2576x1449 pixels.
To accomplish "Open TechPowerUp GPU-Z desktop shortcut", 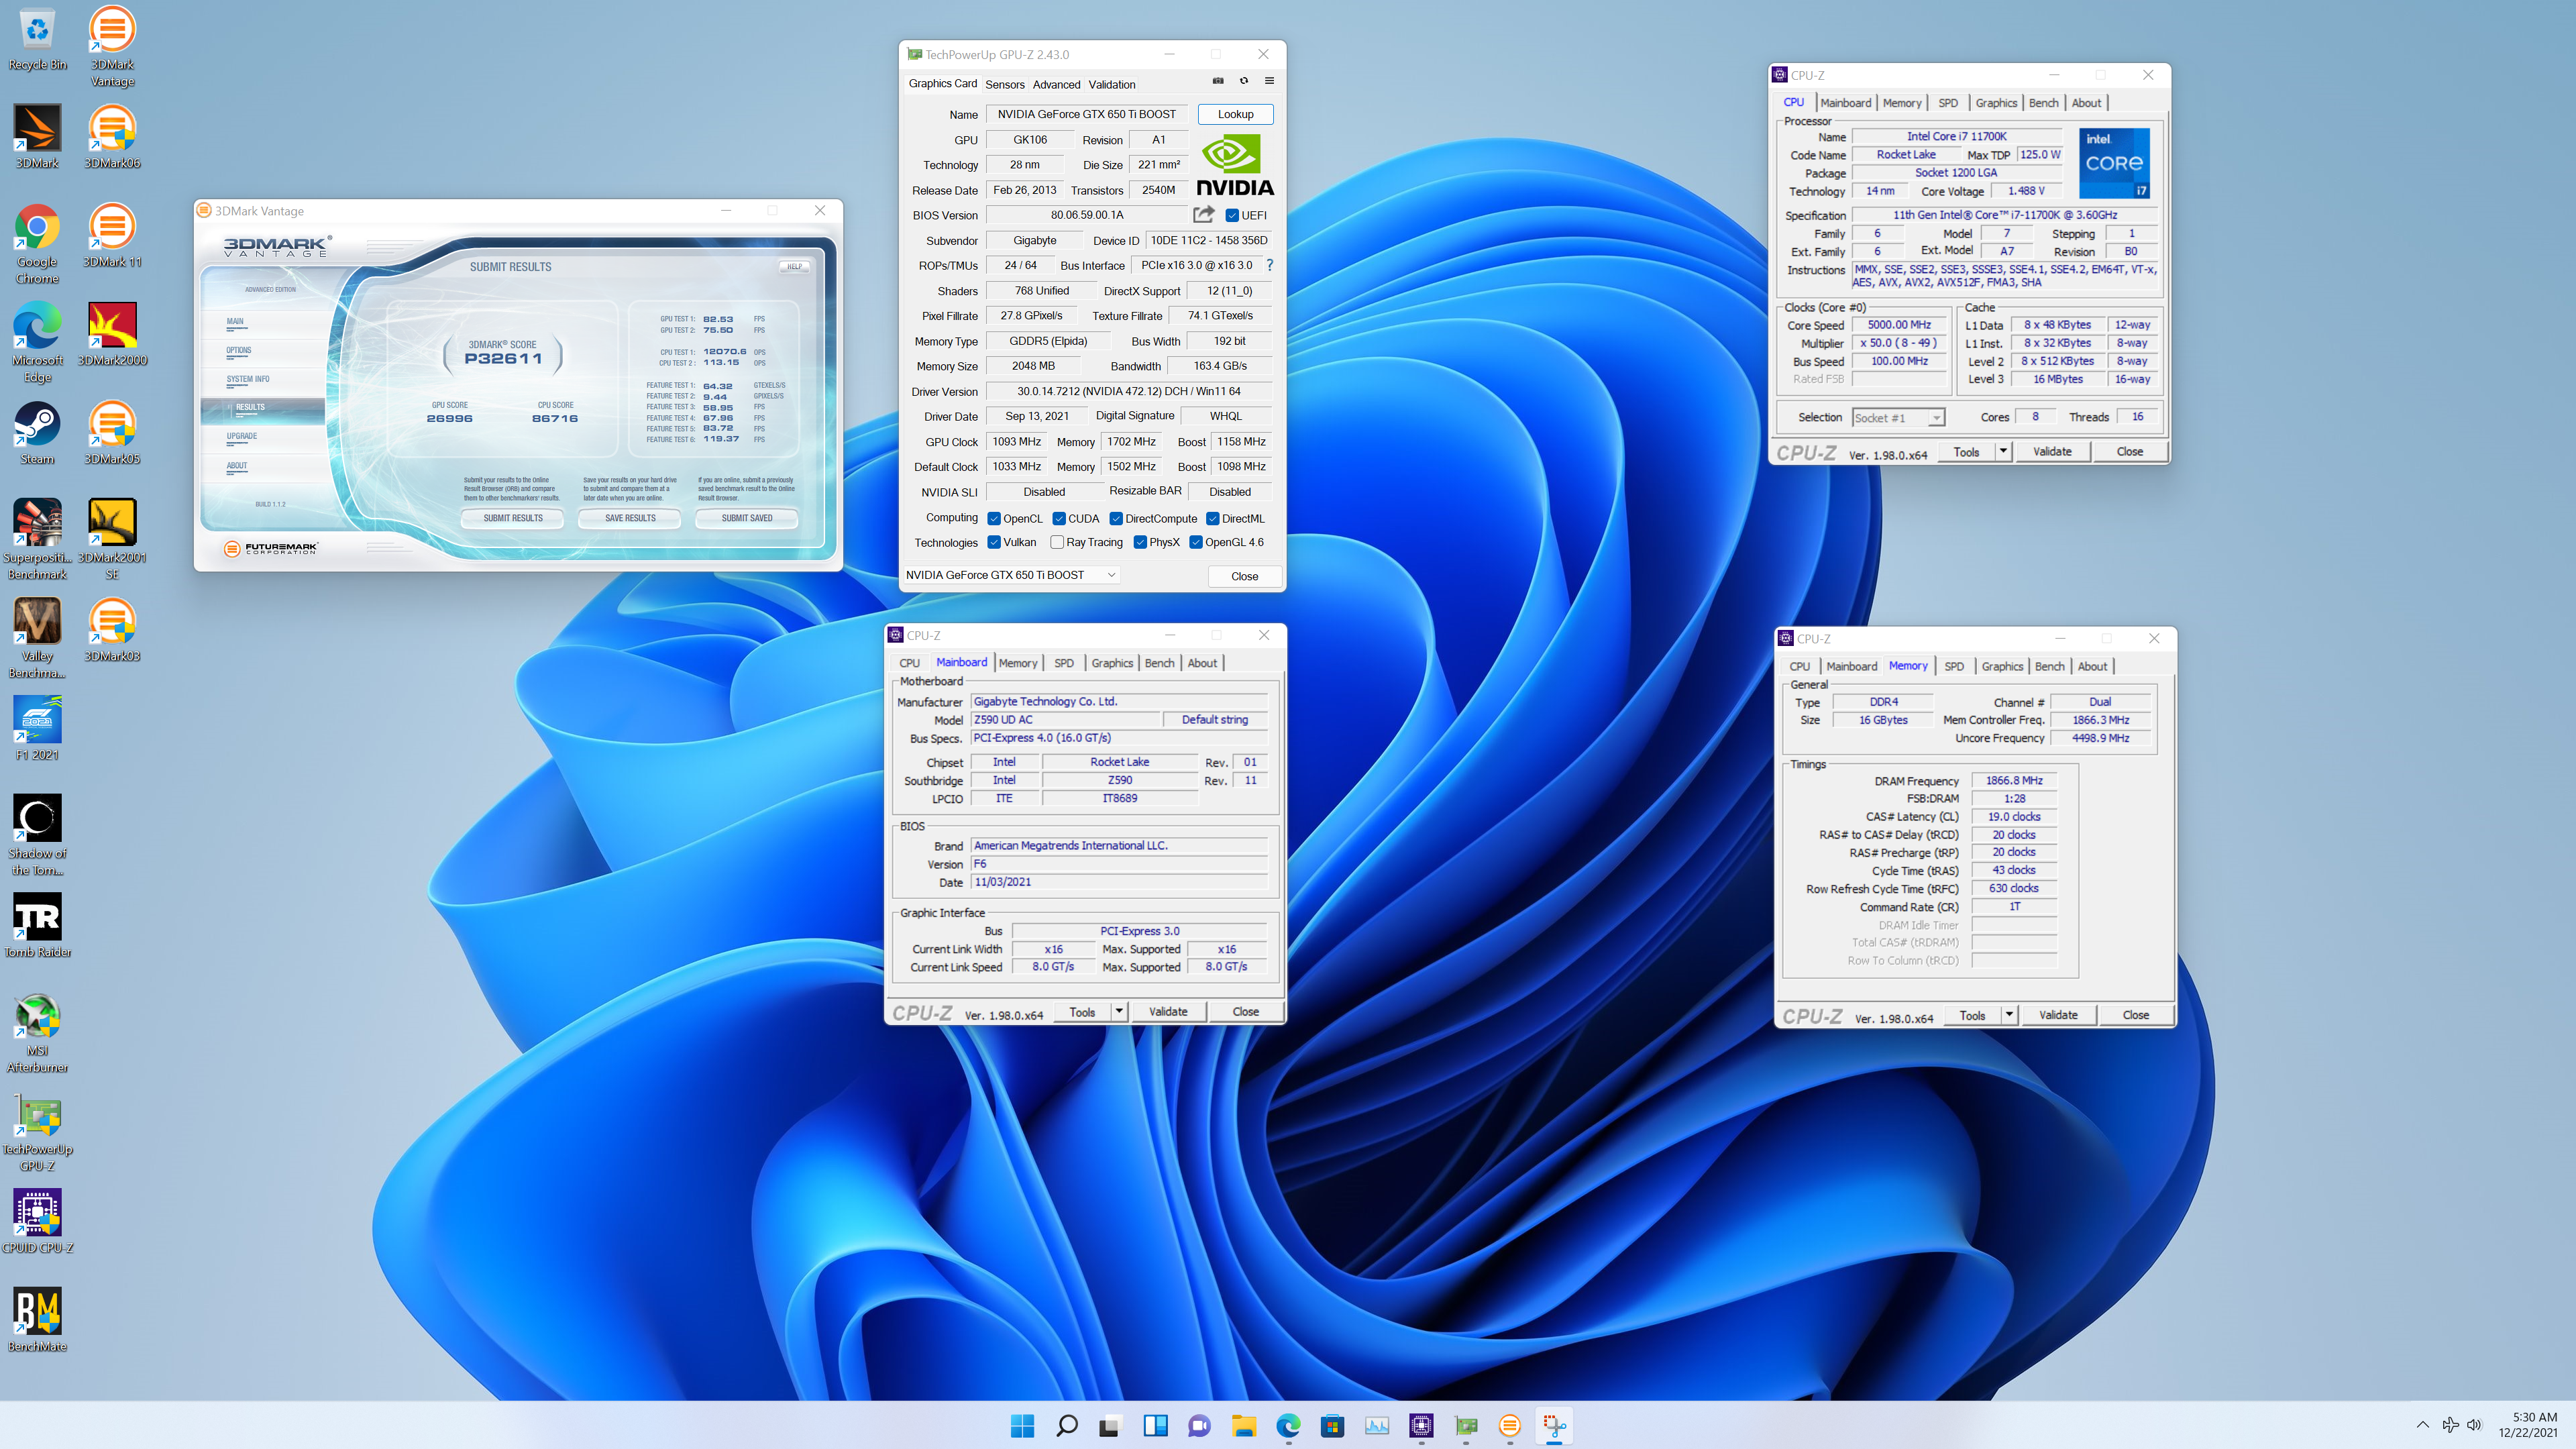I will pyautogui.click(x=37, y=1131).
